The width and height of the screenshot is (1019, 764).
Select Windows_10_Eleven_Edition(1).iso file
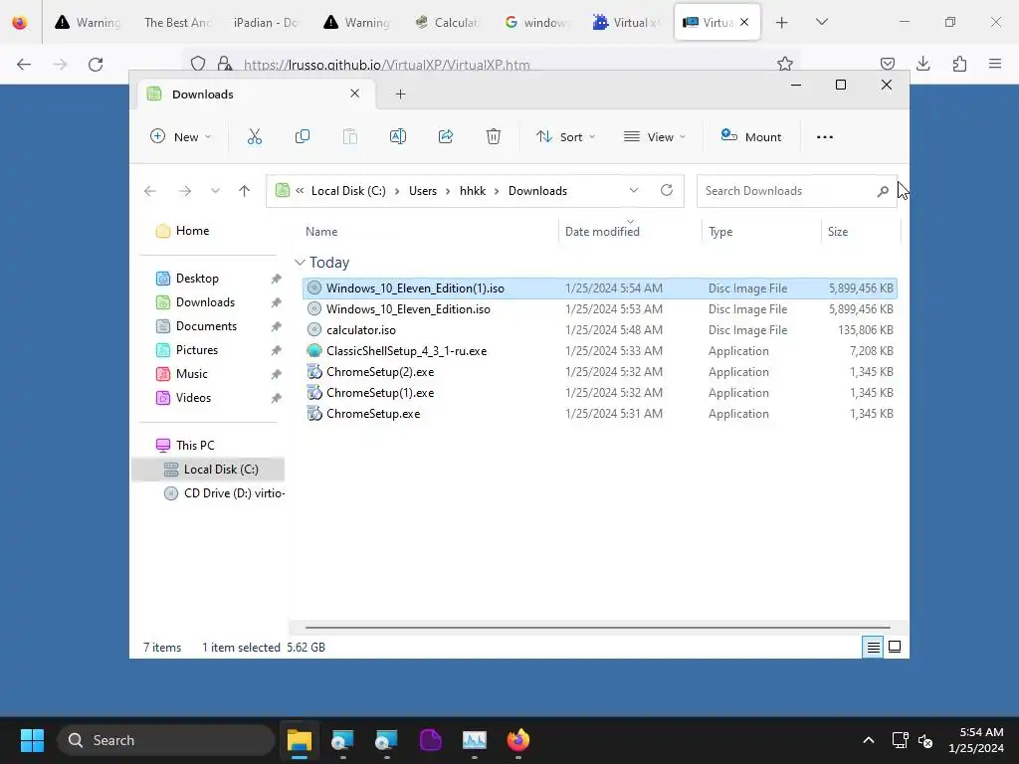(600, 288)
